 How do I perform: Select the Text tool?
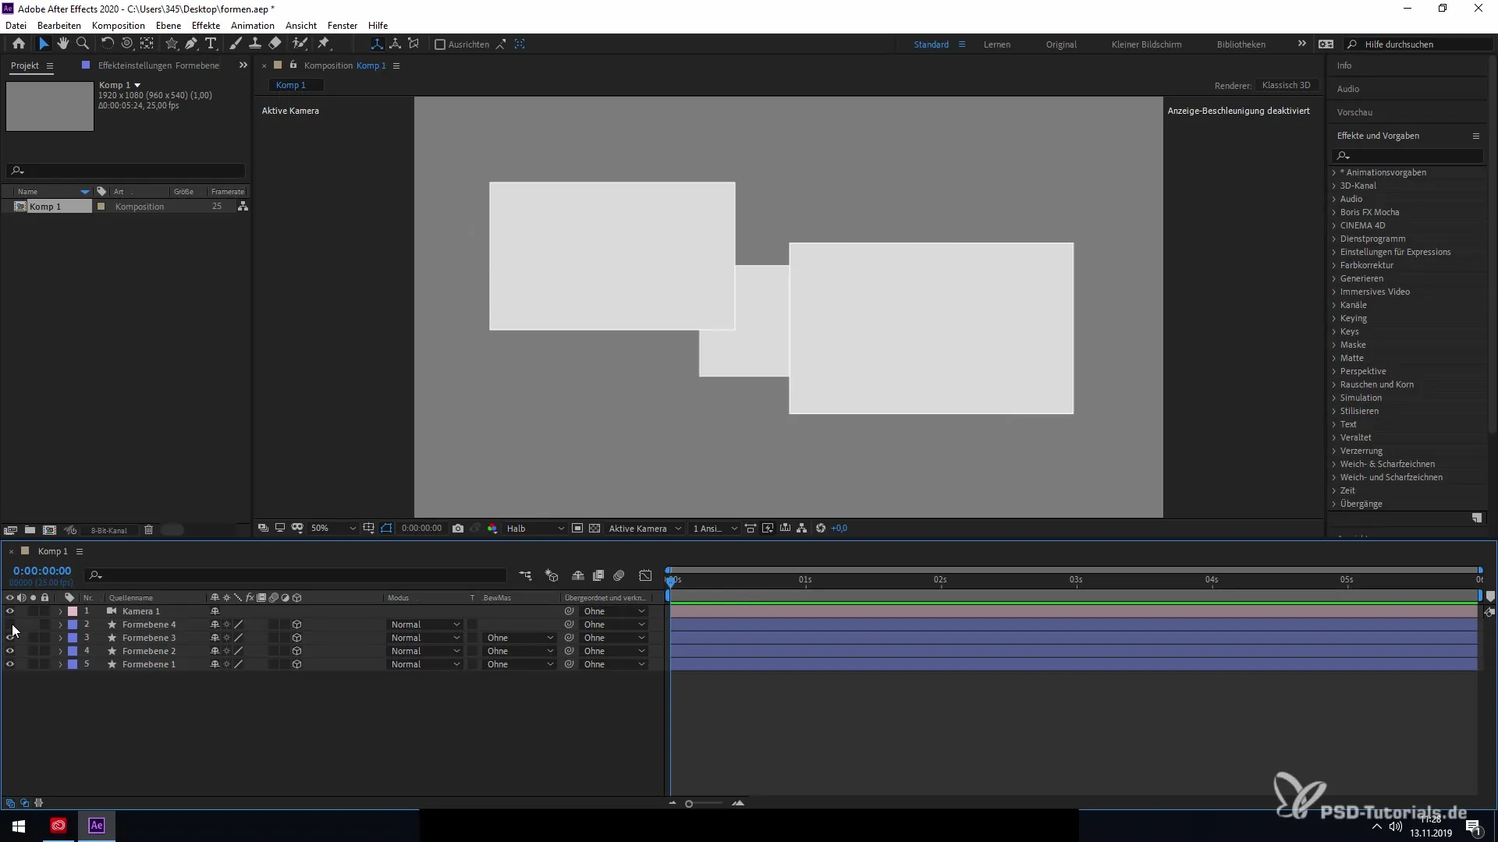(211, 44)
